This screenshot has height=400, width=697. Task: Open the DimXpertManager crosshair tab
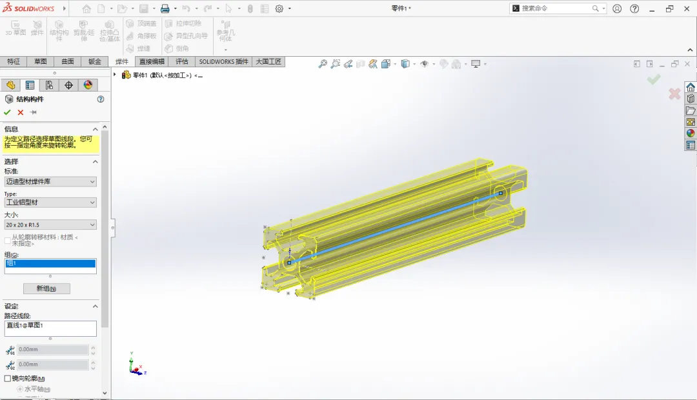pos(68,85)
